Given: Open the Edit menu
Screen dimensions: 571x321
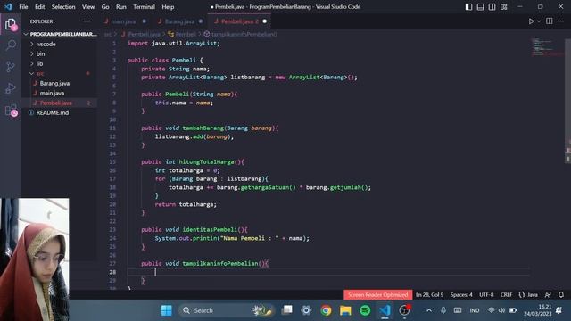Looking at the screenshot, I should tap(39, 7).
